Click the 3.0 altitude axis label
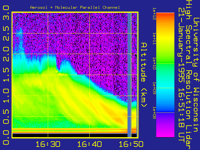Screen dimensions: 200x150 point(6,13)
